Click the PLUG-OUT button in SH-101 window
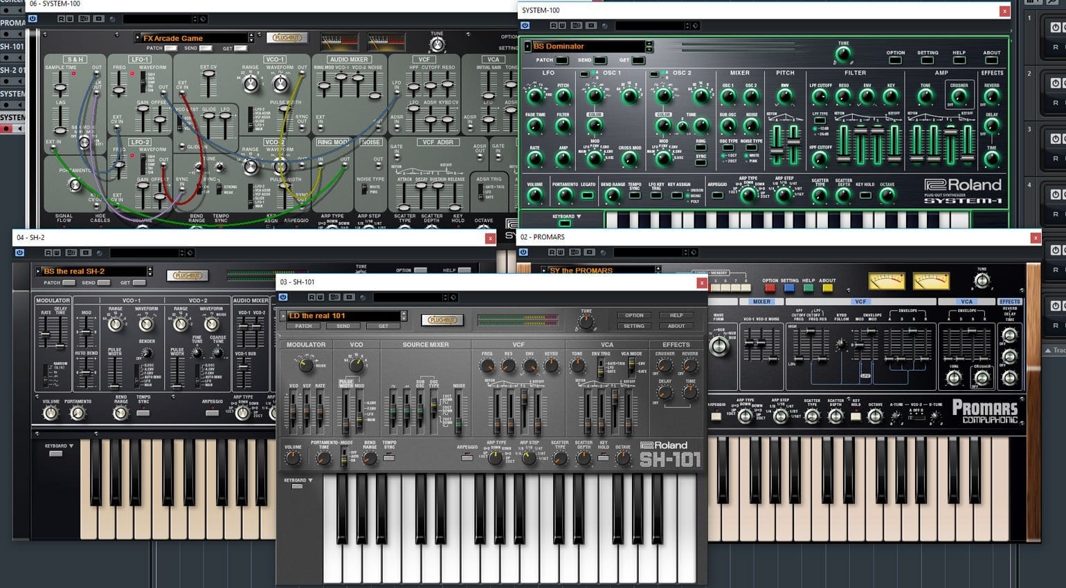The width and height of the screenshot is (1066, 588). (x=442, y=320)
